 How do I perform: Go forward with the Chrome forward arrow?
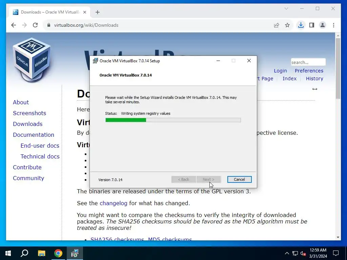pyautogui.click(x=24, y=25)
